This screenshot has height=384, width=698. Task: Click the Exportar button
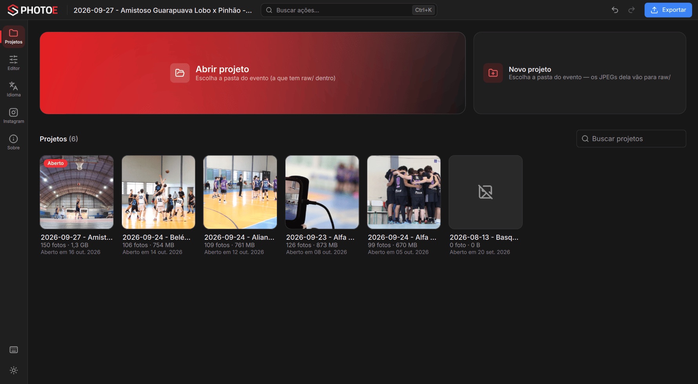pos(668,10)
